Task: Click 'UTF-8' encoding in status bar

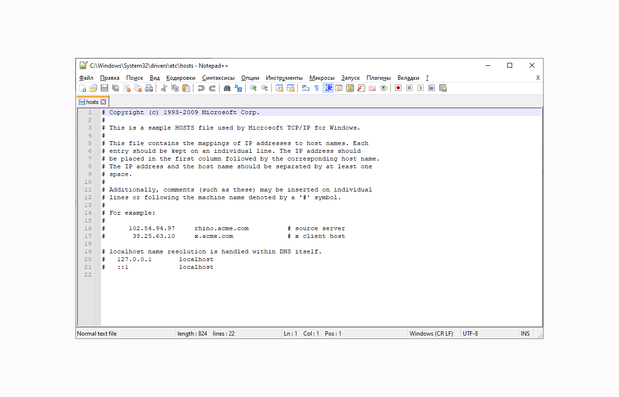Action: click(470, 334)
